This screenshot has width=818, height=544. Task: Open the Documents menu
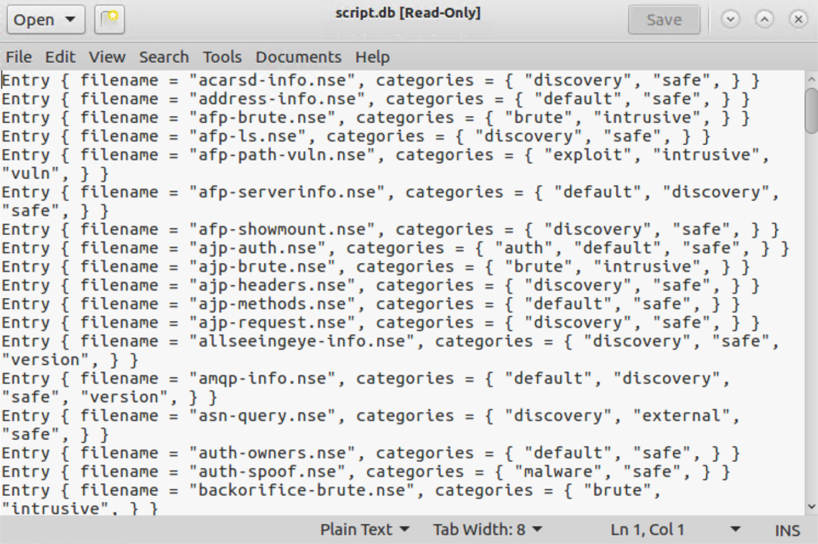(x=298, y=56)
